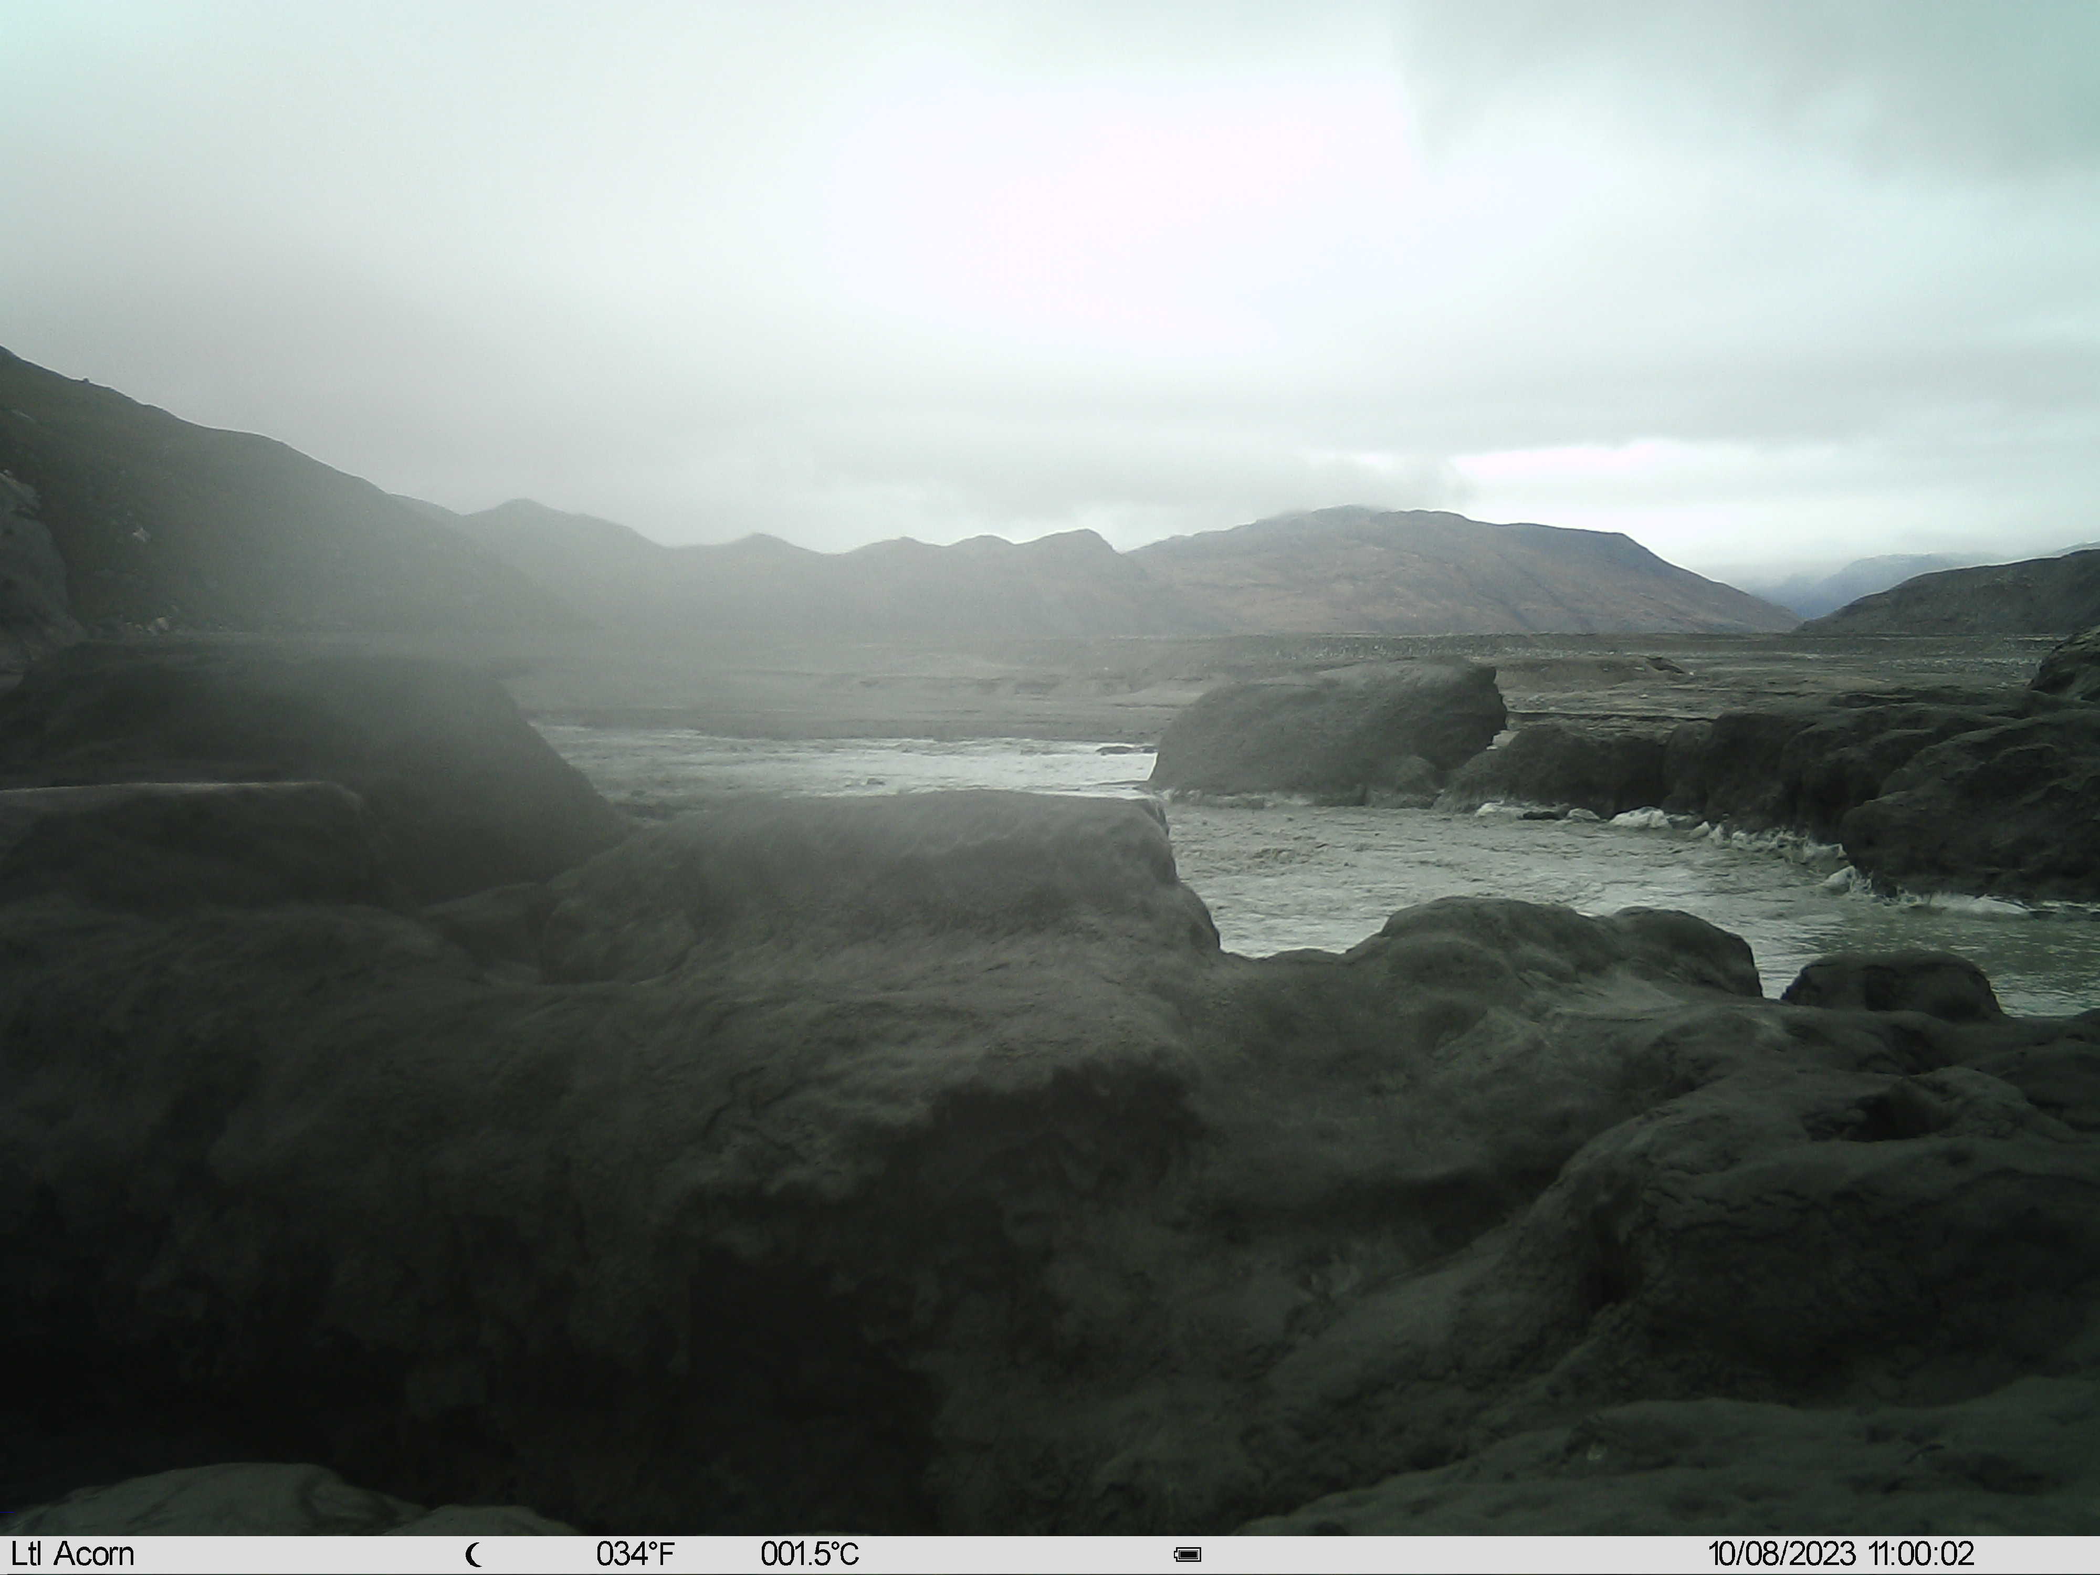Select the 10/08/2023 date stamp
Viewport: 2100px width, 1575px height.
(1782, 1554)
